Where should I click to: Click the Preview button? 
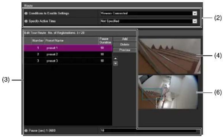coord(125,50)
